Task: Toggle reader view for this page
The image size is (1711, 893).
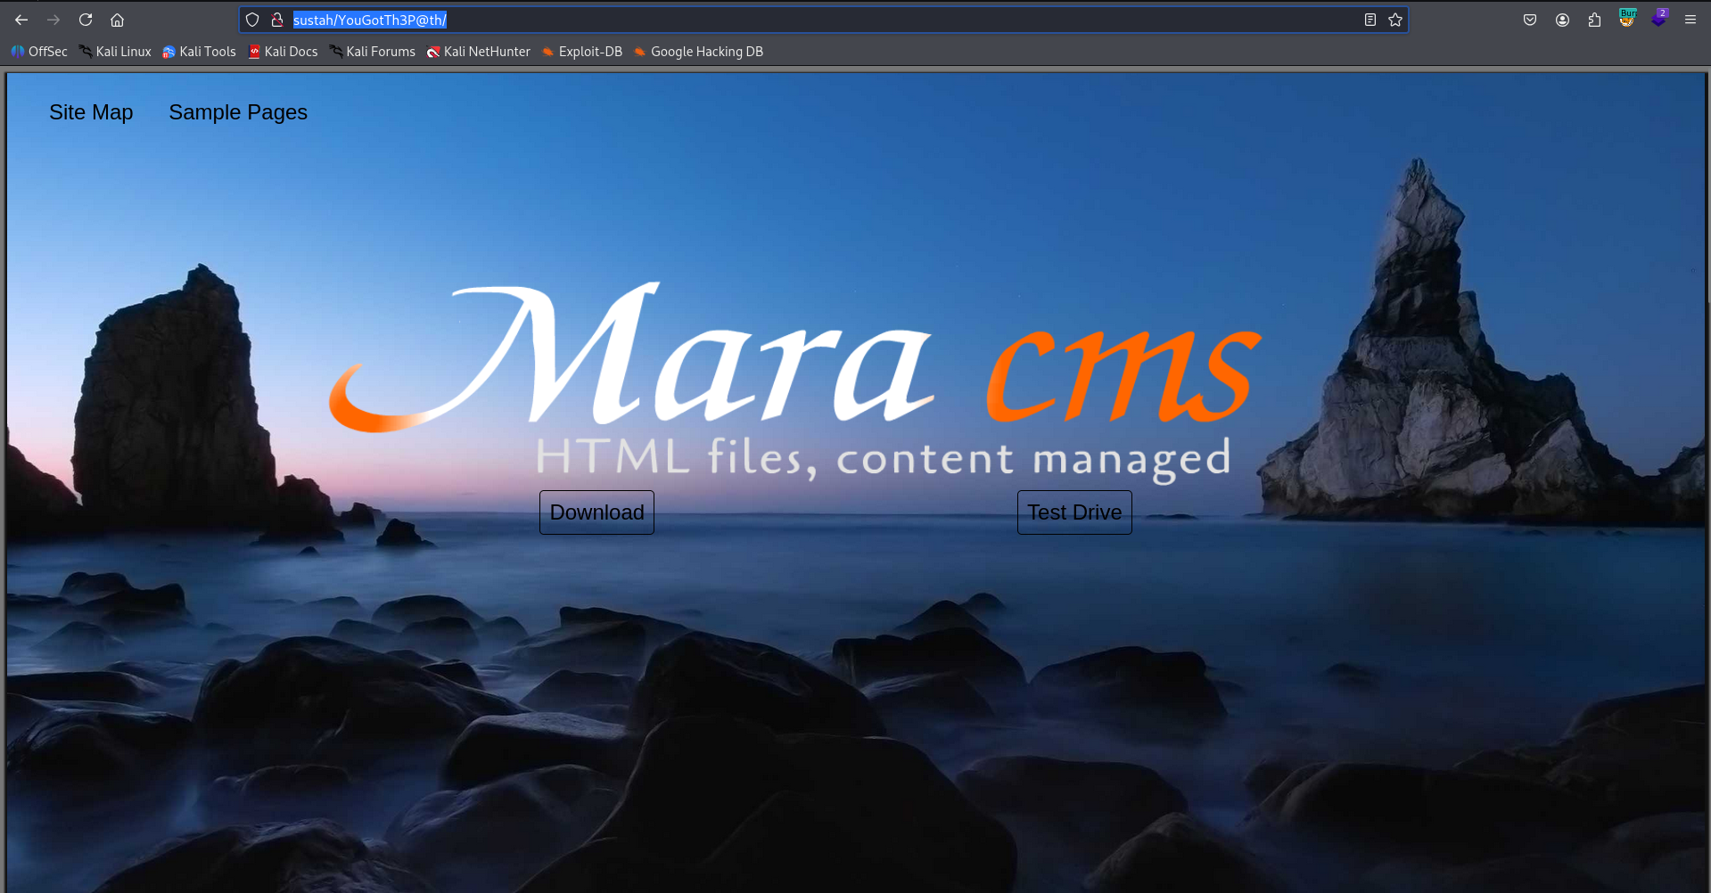Action: point(1370,20)
